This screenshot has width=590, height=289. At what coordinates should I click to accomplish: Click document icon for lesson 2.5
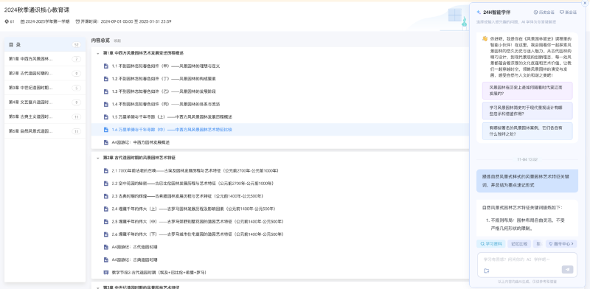[x=106, y=222]
